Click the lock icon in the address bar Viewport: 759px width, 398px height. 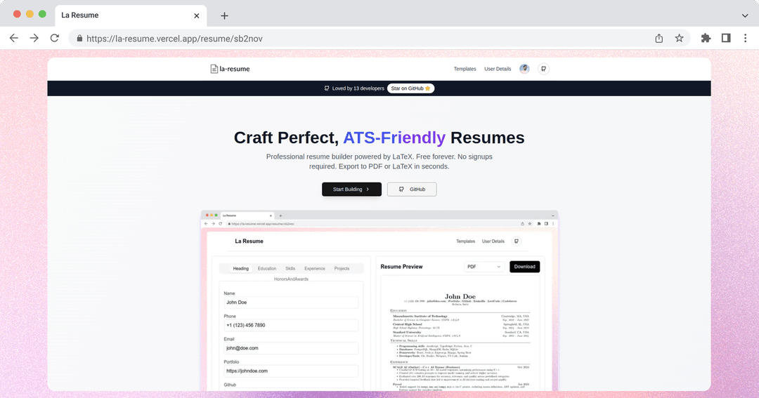[79, 38]
